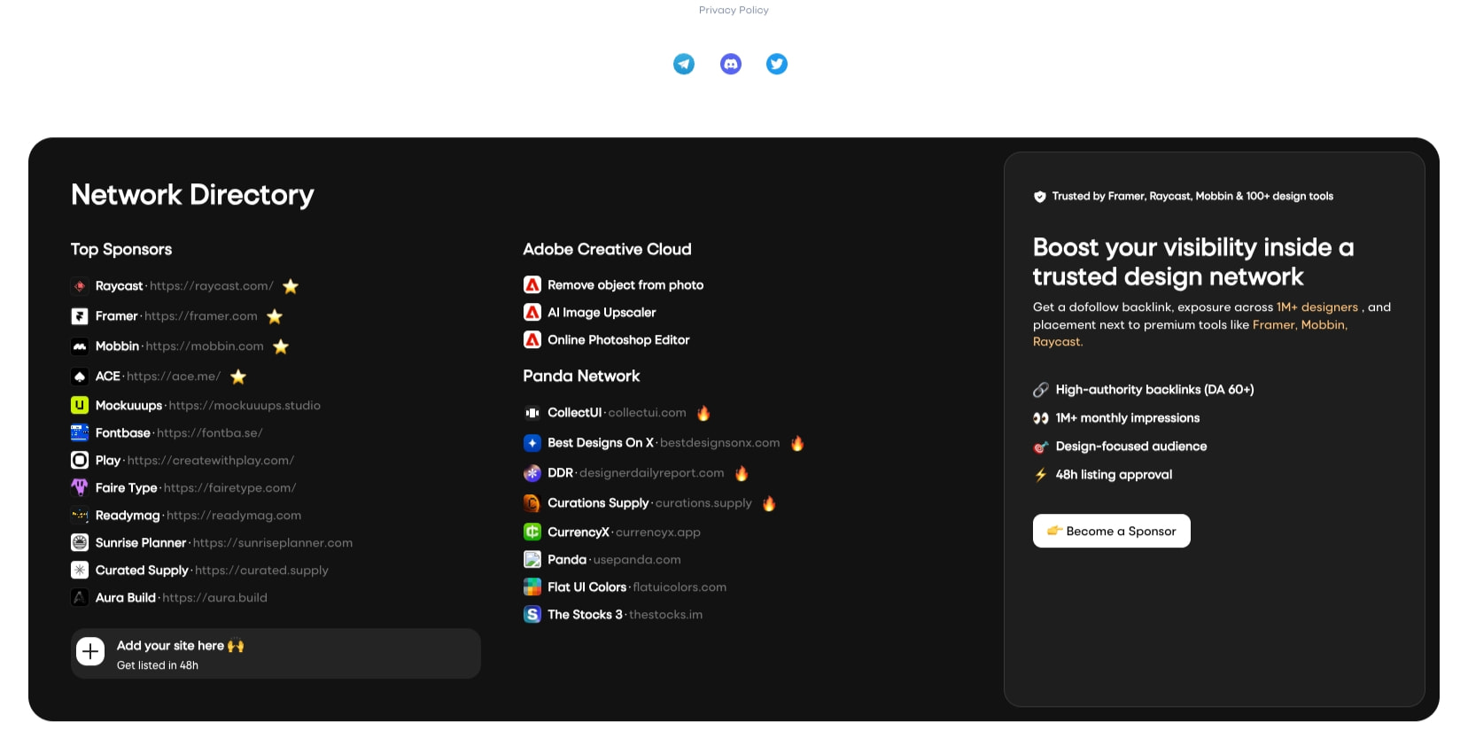Open the Readymag link
This screenshot has width=1468, height=746.
[198, 515]
